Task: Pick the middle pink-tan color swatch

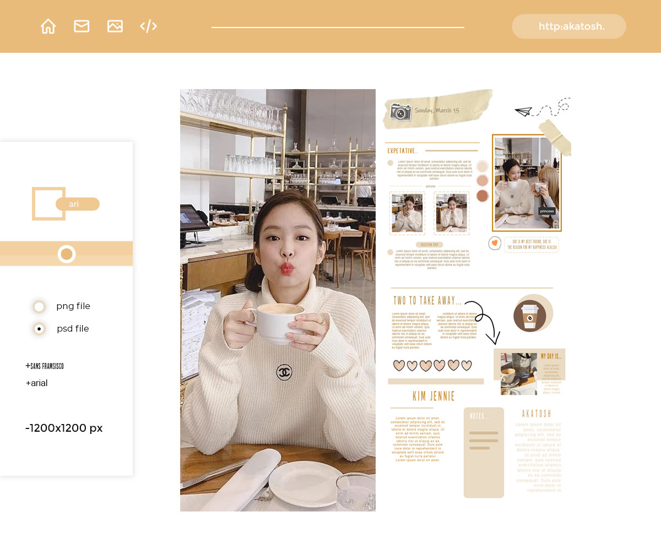Action: [483, 181]
